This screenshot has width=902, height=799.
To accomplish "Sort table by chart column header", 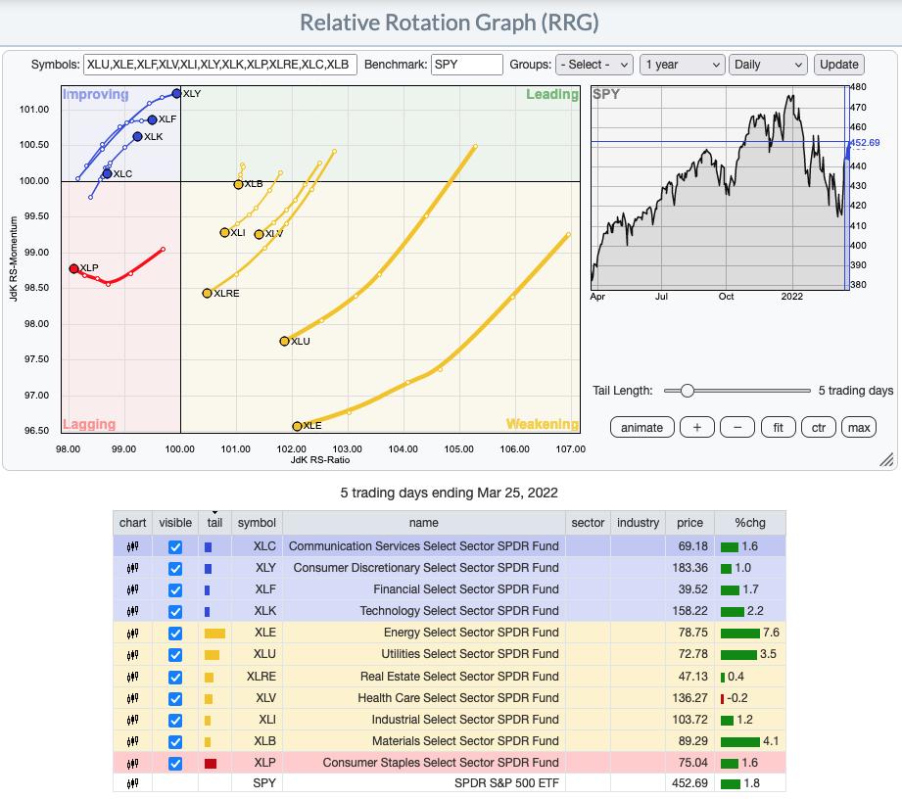I will [x=132, y=523].
